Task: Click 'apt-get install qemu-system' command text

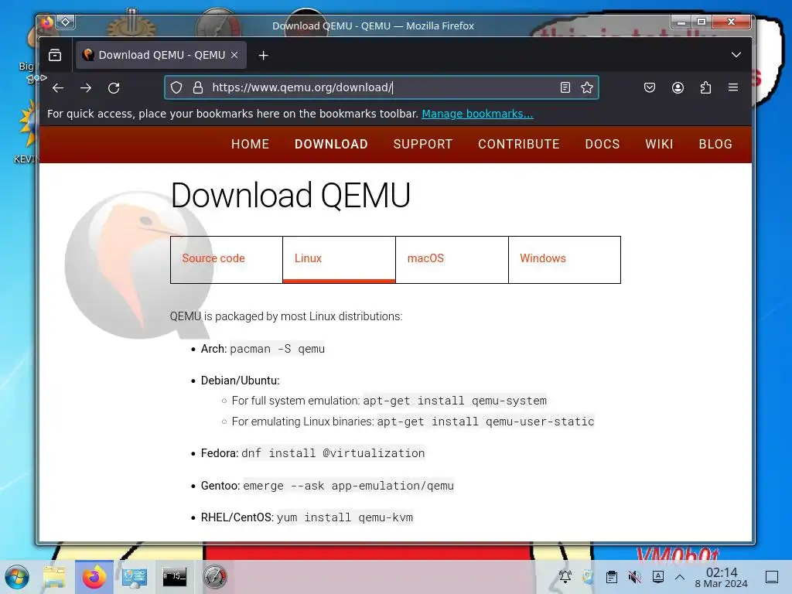Action: (x=455, y=401)
